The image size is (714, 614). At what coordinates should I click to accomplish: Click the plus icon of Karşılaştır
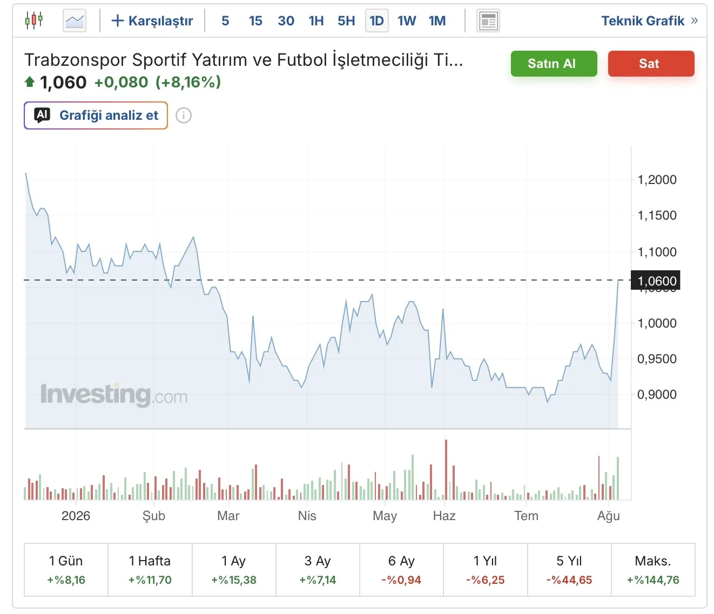pos(117,21)
